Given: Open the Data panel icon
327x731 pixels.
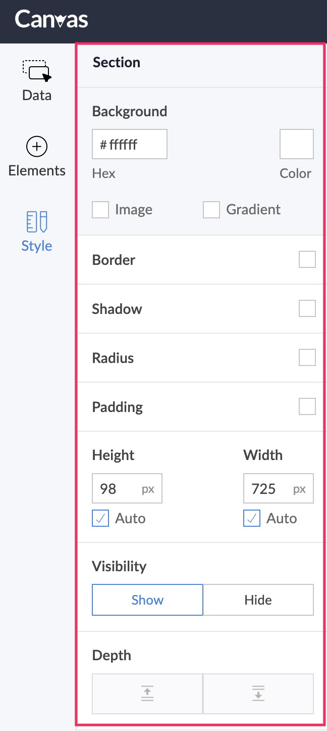Looking at the screenshot, I should click(x=37, y=71).
